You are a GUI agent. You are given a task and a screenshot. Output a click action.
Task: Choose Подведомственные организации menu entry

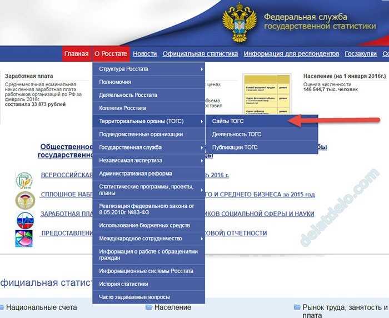click(148, 135)
